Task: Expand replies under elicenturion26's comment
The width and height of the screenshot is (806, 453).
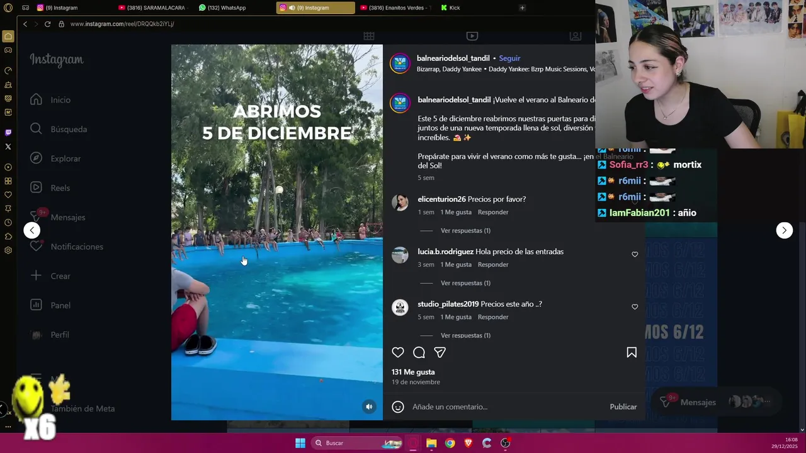Action: point(465,231)
